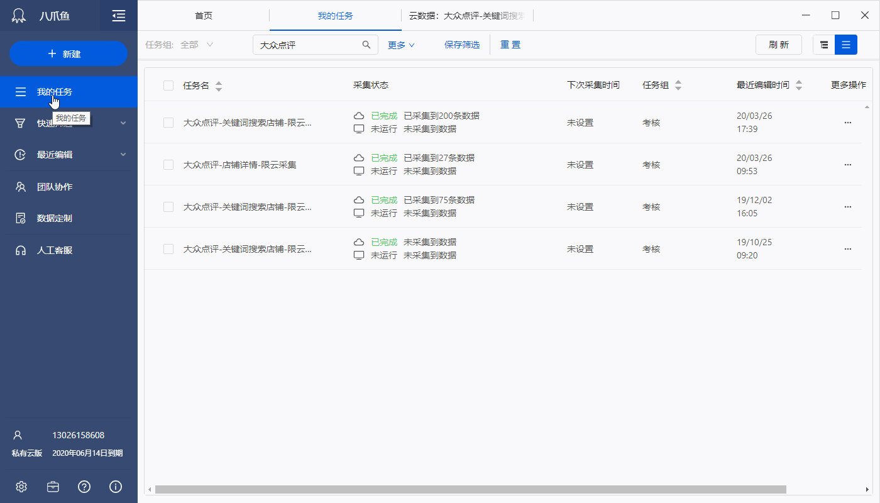Click 考核 group of the 19/10/25 task
The image size is (880, 503).
(651, 249)
